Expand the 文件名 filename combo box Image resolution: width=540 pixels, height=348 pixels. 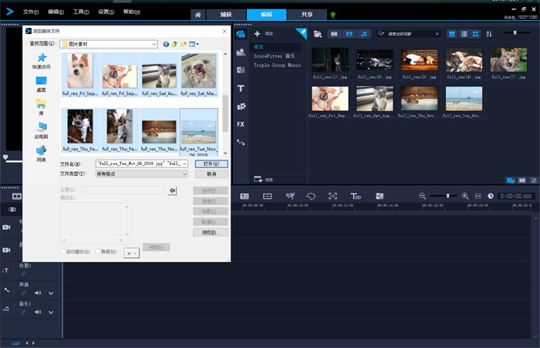[184, 164]
